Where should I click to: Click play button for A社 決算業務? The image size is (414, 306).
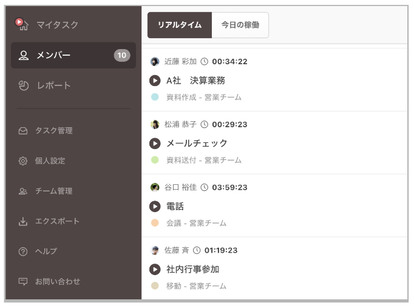[155, 81]
